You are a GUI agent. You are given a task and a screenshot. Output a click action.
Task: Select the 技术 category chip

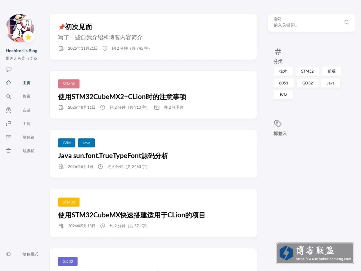283,71
